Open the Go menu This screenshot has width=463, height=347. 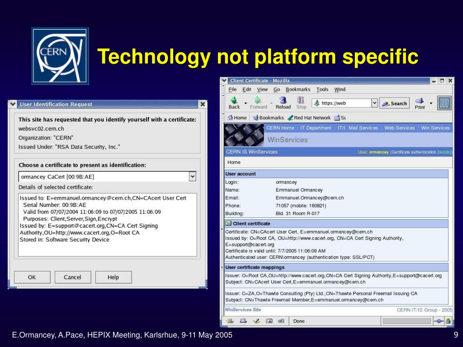pos(277,89)
